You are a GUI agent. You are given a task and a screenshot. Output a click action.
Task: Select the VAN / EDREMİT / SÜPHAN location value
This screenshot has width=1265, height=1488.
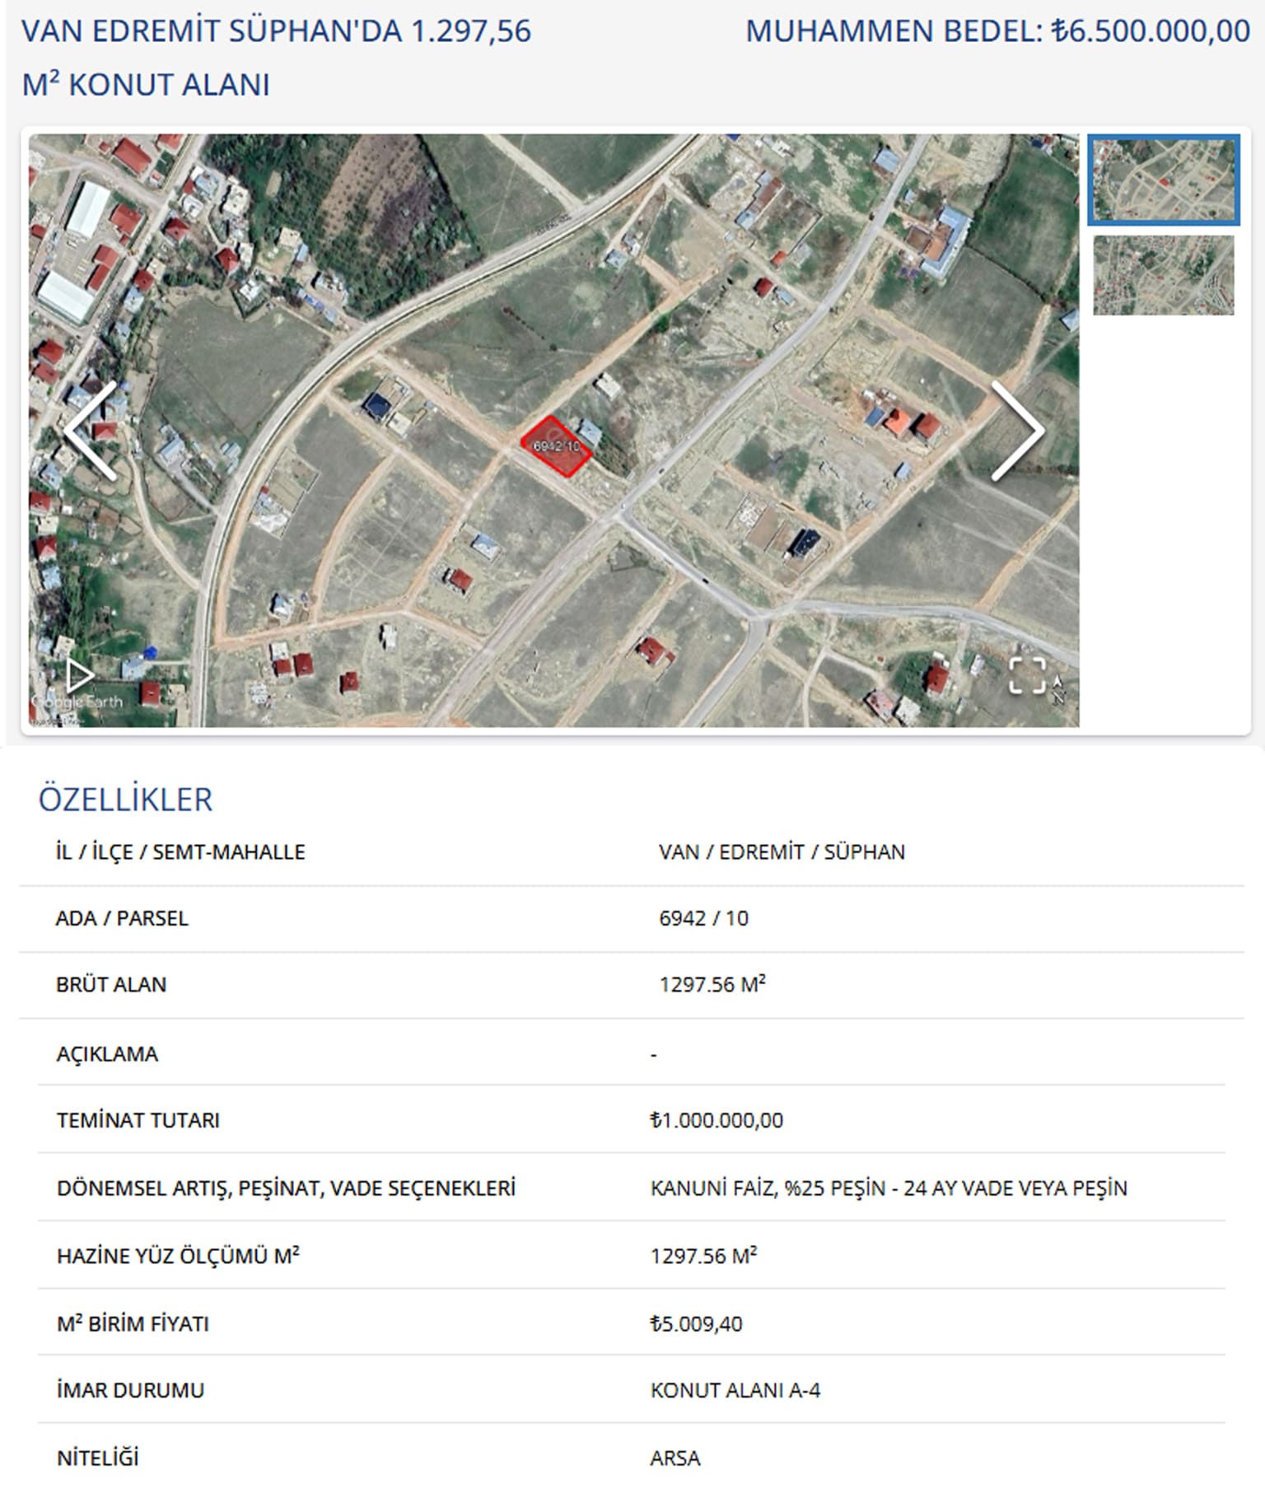781,851
